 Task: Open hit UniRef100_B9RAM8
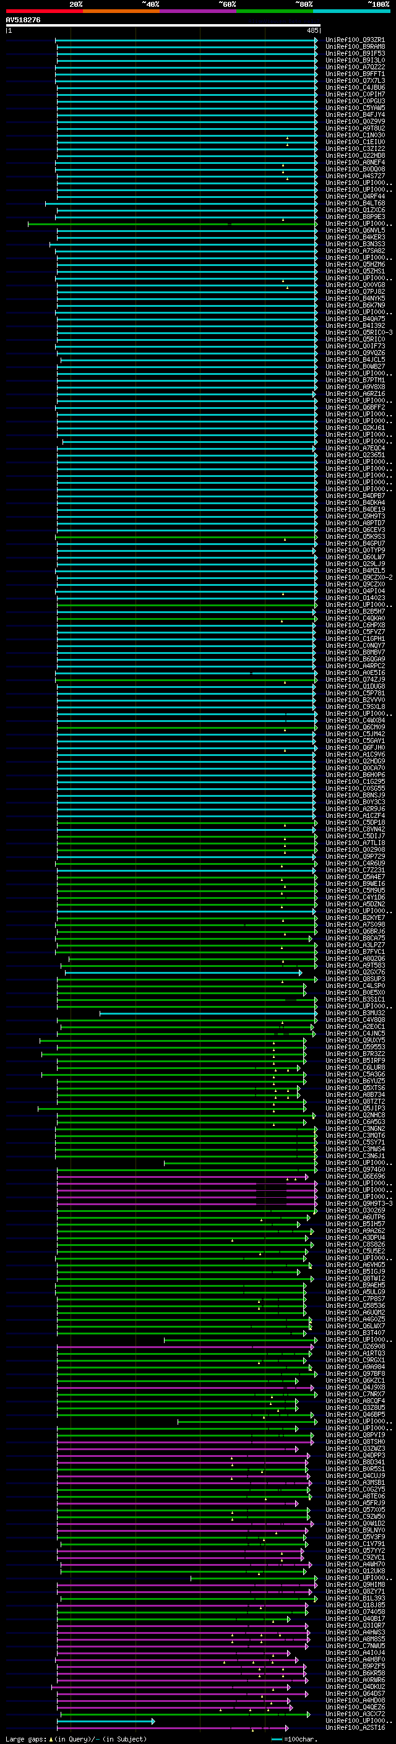pos(355,47)
